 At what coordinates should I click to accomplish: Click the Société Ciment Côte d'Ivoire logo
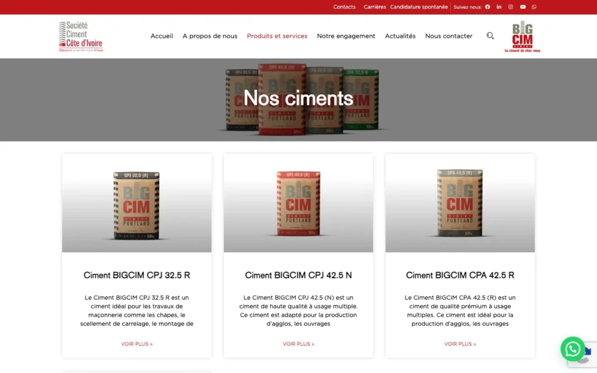(x=80, y=37)
